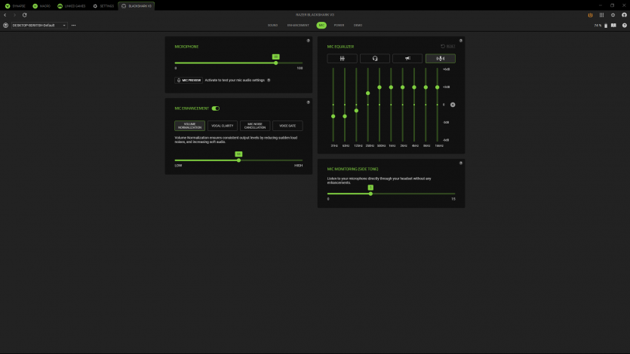Choose the headset equalizer preset icon
This screenshot has width=630, height=354.
pos(375,59)
